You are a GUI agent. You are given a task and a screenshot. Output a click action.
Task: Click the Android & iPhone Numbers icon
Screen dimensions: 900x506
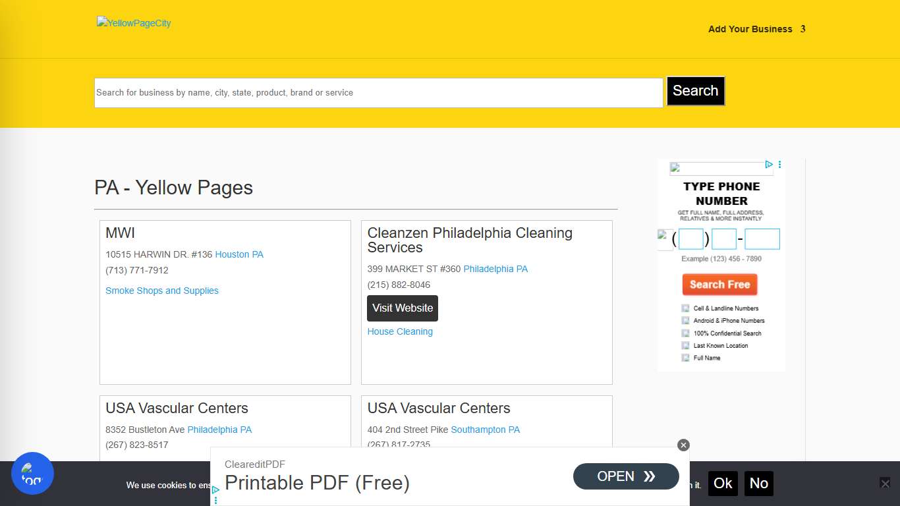[x=685, y=320]
